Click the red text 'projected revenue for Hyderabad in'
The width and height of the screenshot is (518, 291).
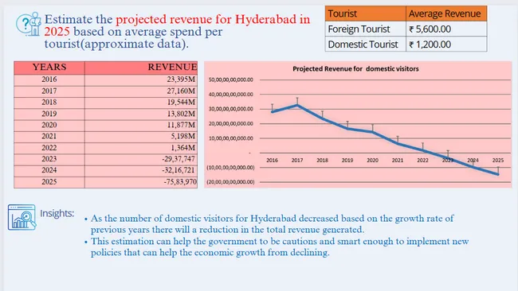coord(213,19)
